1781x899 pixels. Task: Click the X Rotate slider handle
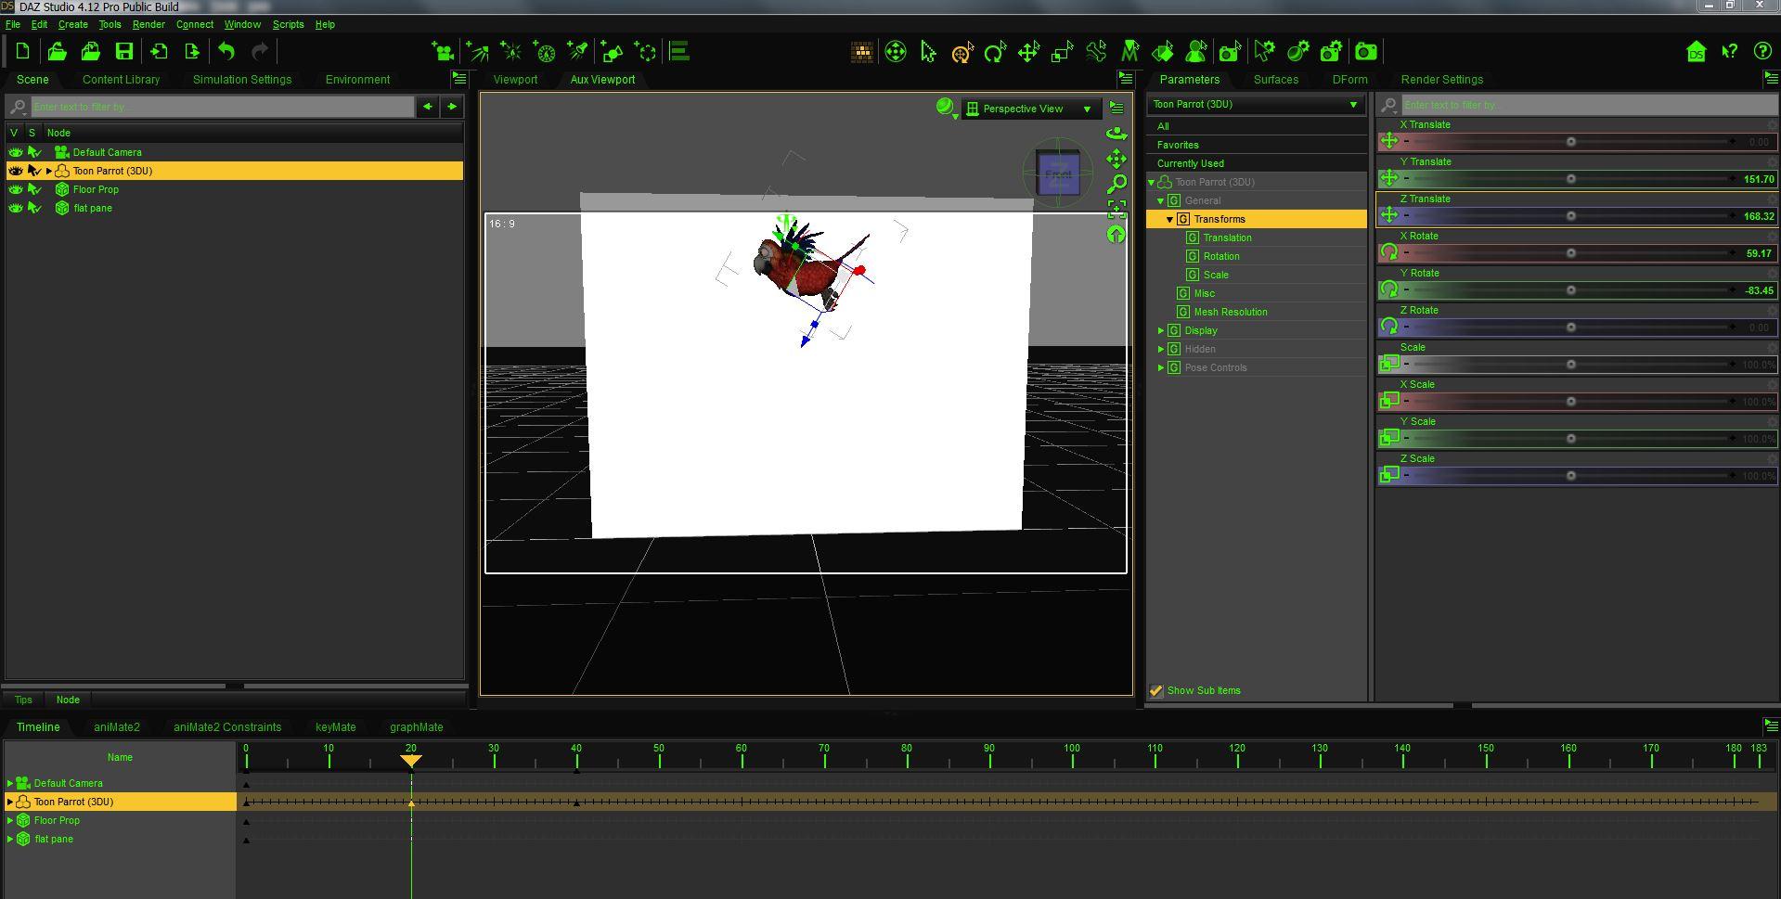[1571, 253]
